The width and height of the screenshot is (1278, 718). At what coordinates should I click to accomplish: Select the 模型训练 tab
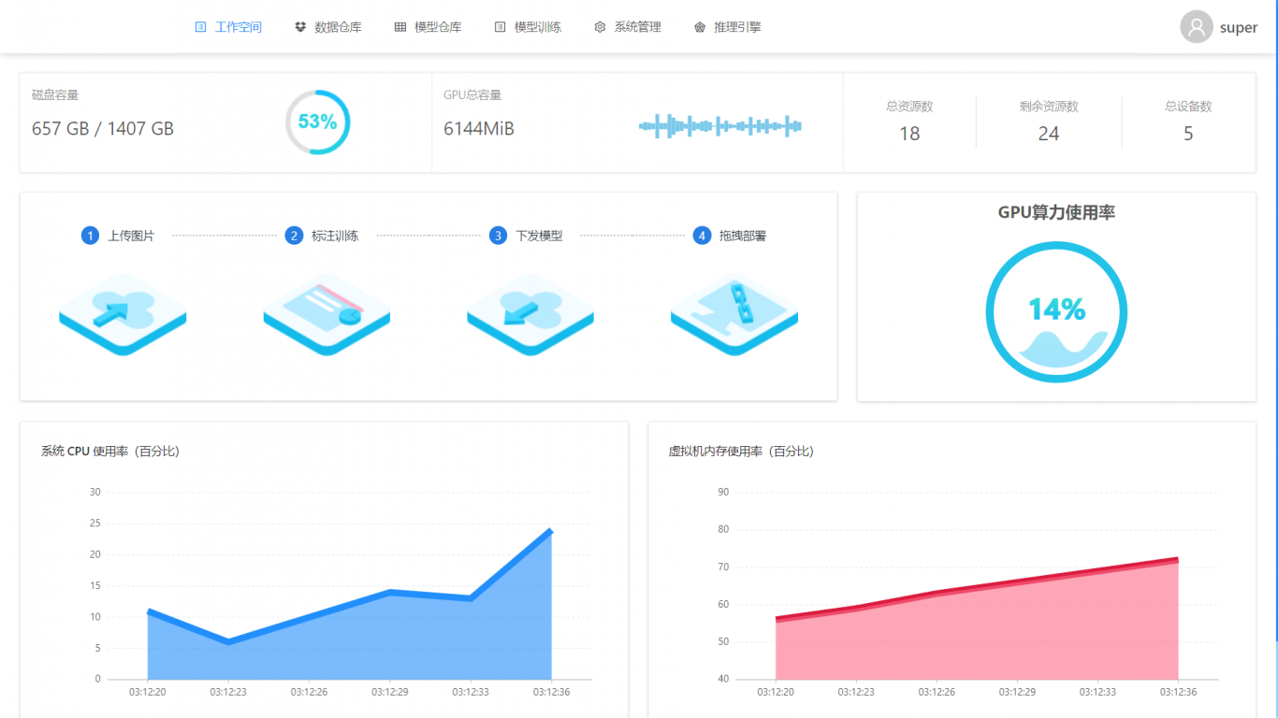(x=528, y=27)
